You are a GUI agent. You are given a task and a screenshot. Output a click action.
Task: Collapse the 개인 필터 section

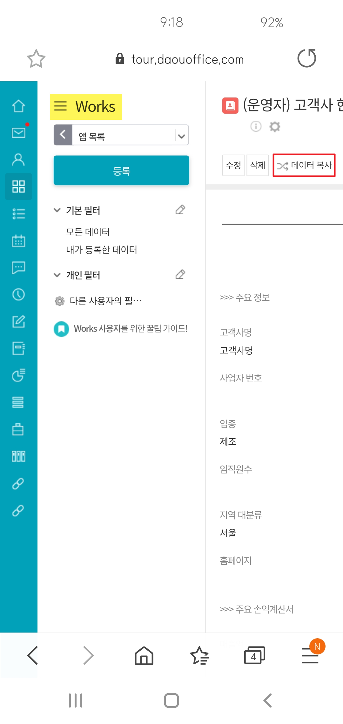pyautogui.click(x=57, y=275)
